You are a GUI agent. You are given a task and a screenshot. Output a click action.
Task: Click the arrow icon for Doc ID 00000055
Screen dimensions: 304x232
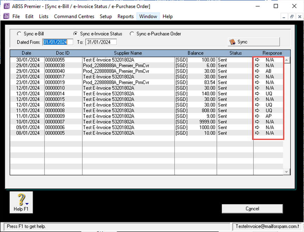click(x=257, y=60)
